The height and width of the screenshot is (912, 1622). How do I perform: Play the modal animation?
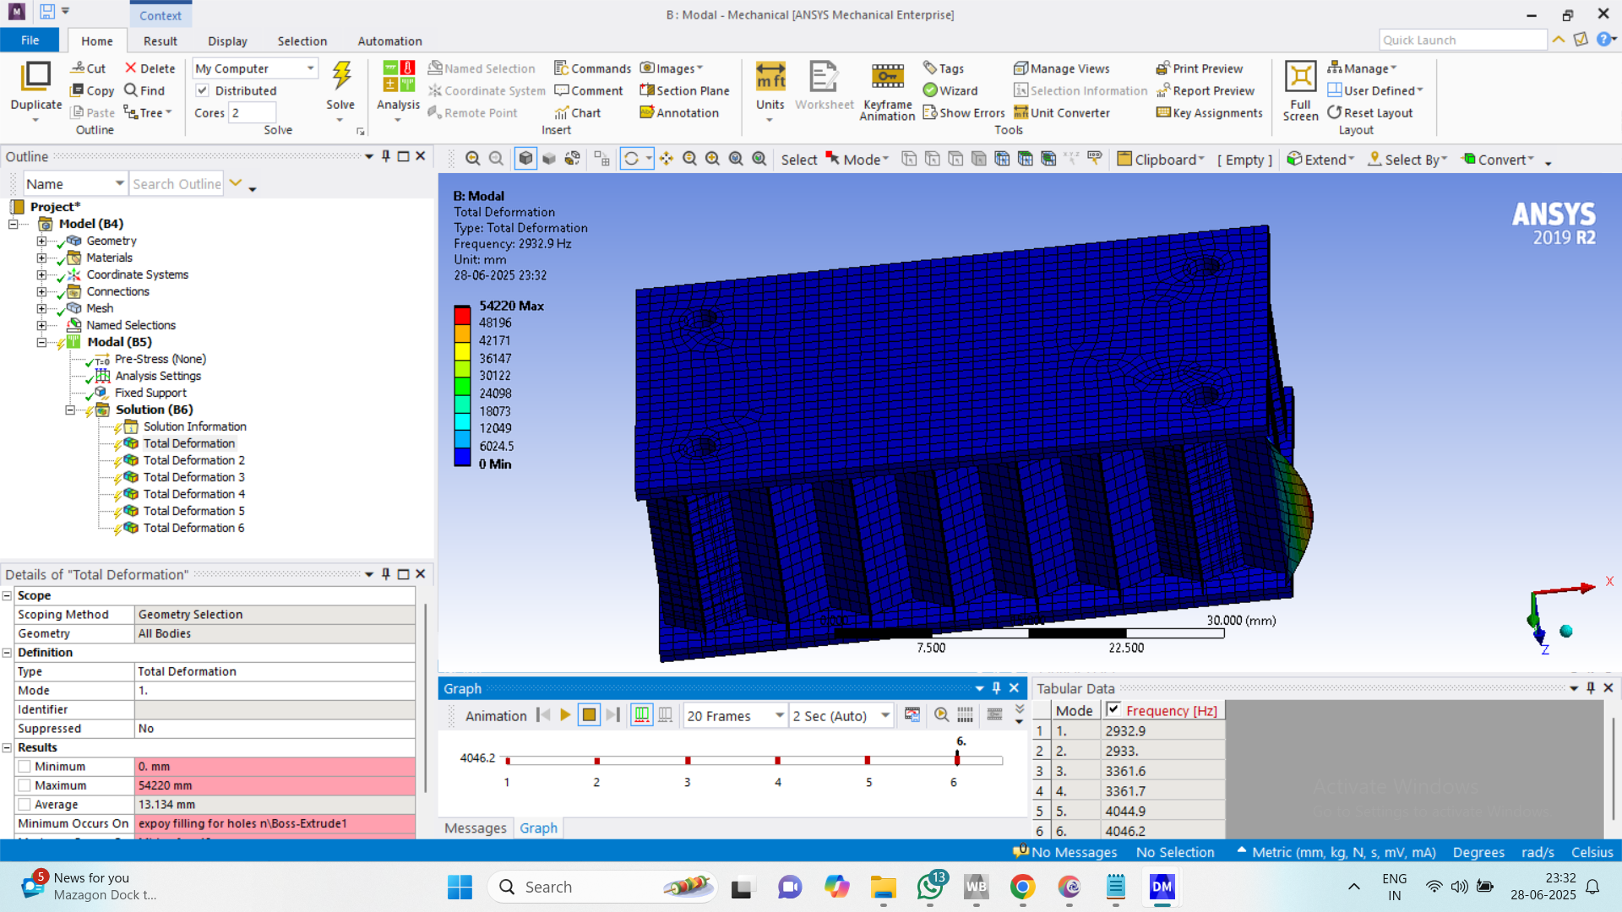click(x=565, y=715)
